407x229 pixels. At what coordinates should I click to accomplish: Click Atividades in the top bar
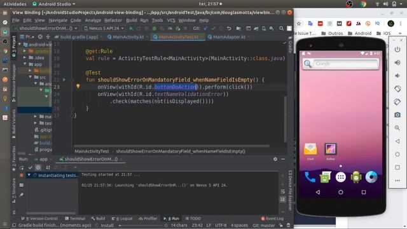[15, 4]
